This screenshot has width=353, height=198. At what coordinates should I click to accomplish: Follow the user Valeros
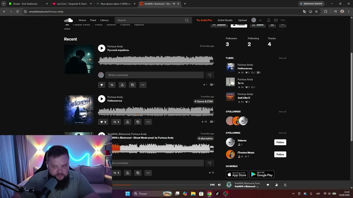(280, 142)
